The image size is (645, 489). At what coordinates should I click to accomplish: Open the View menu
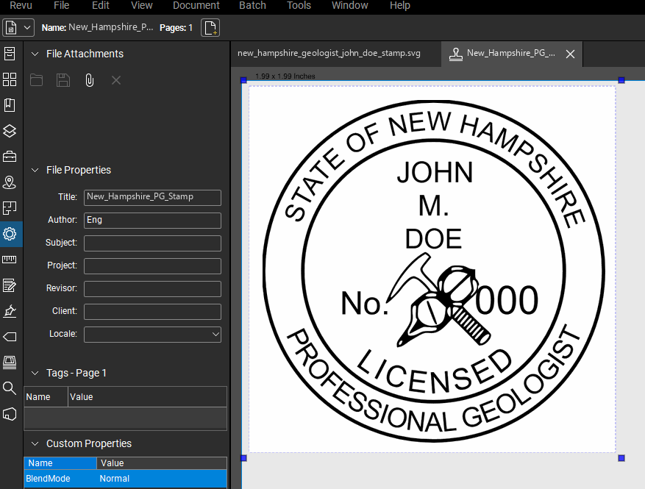point(141,5)
